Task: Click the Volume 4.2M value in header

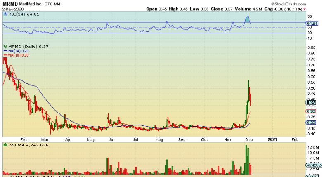Action: (x=249, y=9)
